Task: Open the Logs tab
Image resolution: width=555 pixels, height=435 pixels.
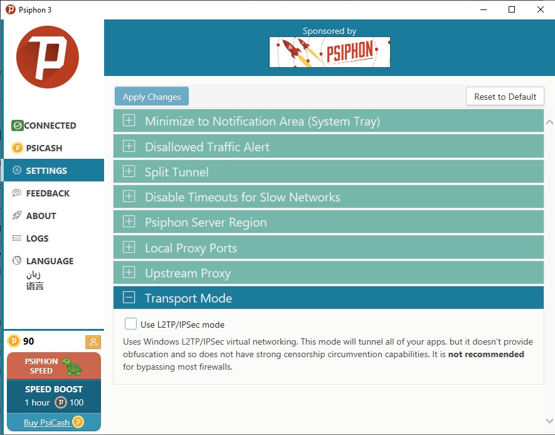Action: (54, 239)
